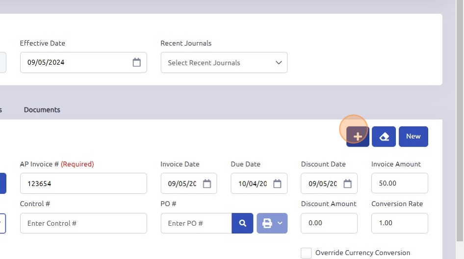The image size is (464, 259).
Task: Open the printer options dropdown arrow
Action: (x=280, y=223)
